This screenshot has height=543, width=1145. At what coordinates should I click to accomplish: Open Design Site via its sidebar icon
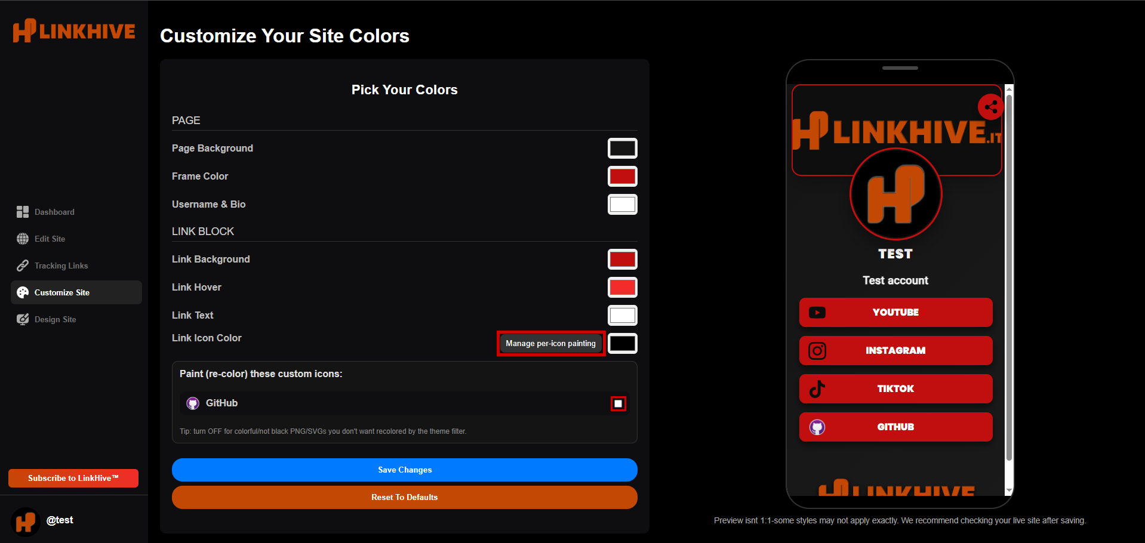click(x=22, y=319)
